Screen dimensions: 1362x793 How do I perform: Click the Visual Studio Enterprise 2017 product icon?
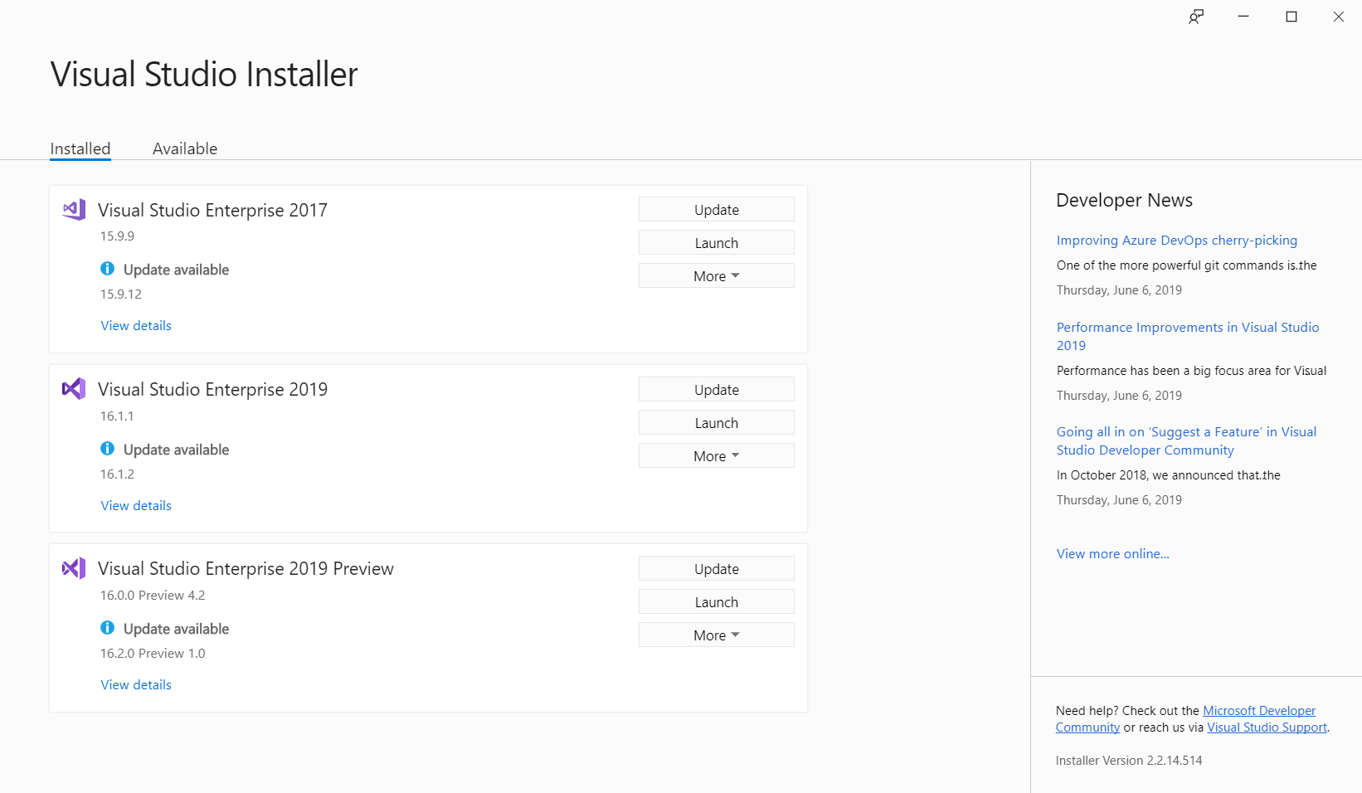pyautogui.click(x=74, y=210)
